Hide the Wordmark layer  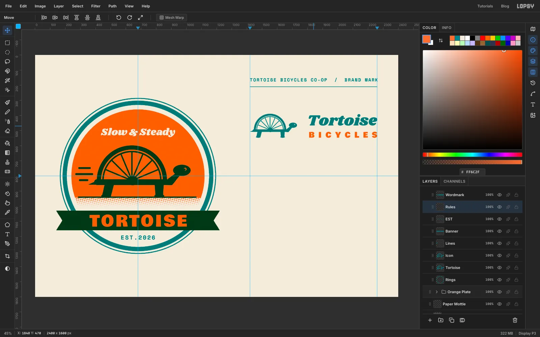pyautogui.click(x=500, y=195)
